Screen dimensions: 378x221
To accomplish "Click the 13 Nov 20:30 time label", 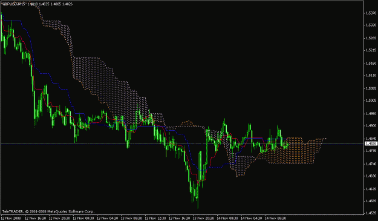I will coord(203,218).
